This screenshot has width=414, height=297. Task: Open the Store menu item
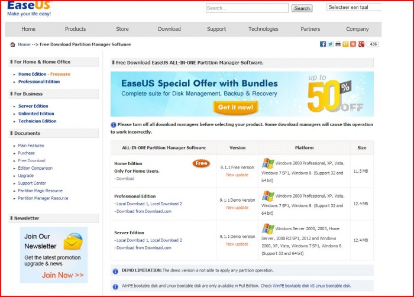pos(122,29)
